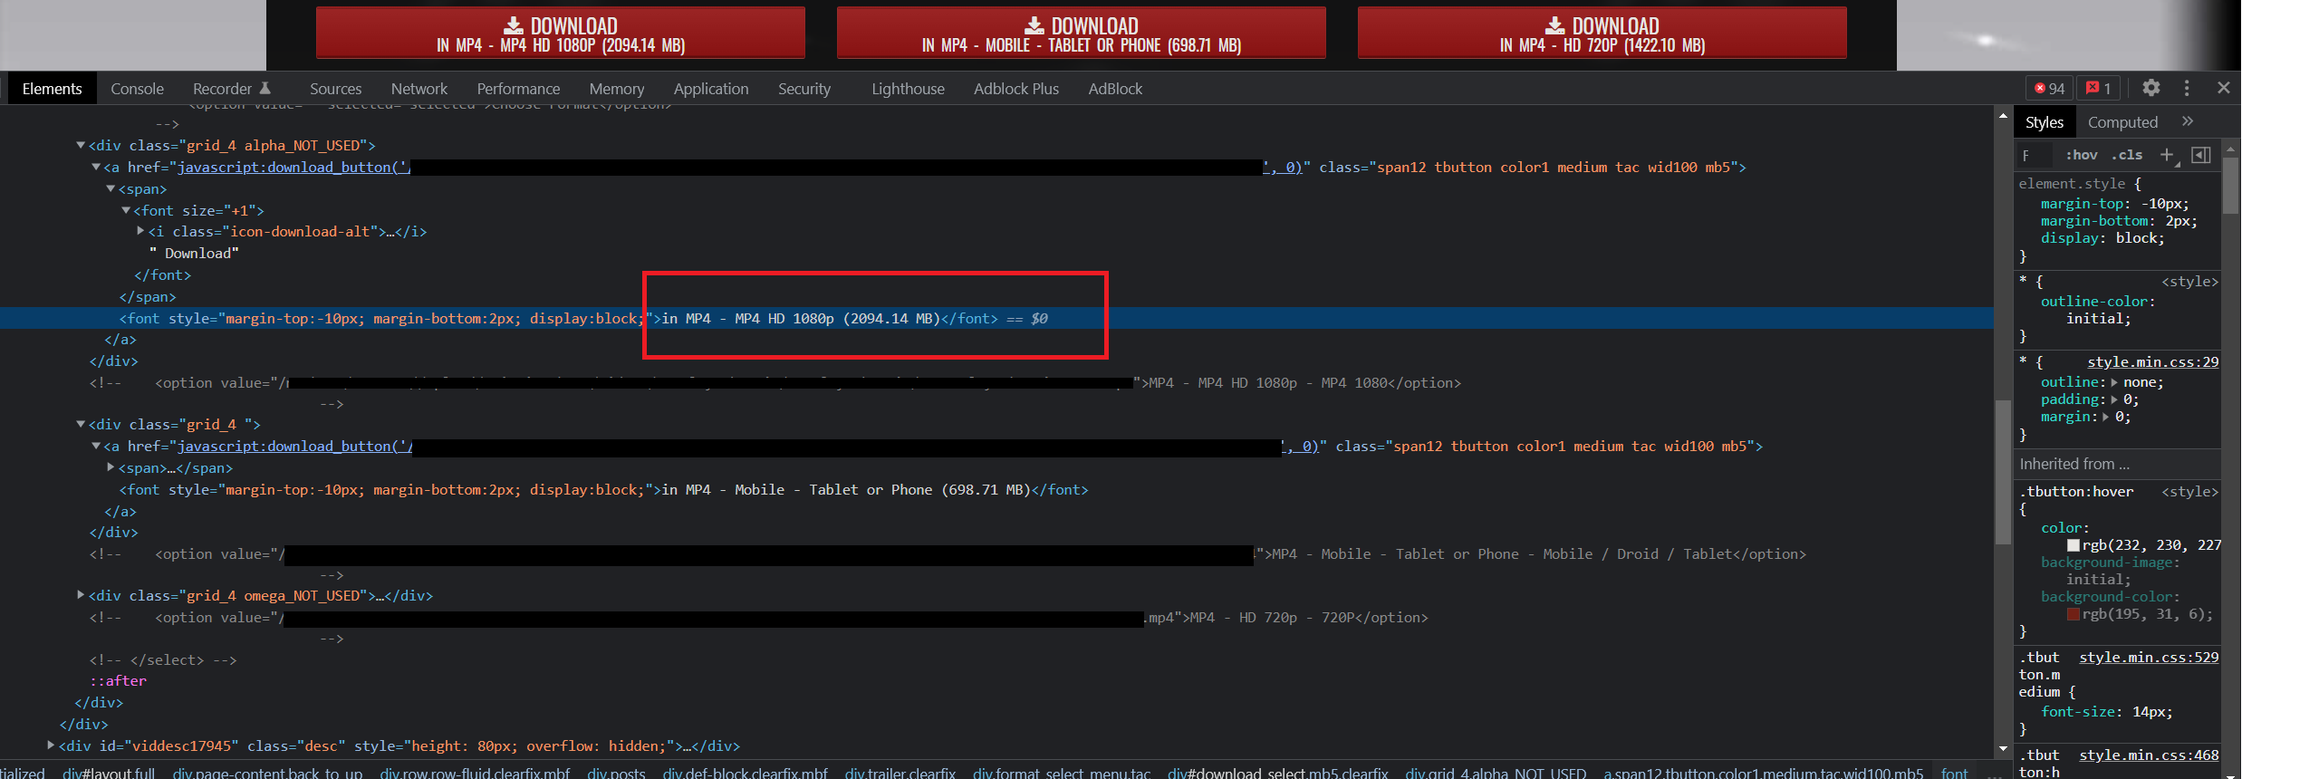2319x779 pixels.
Task: Select the Elements tab
Action: pyautogui.click(x=52, y=89)
